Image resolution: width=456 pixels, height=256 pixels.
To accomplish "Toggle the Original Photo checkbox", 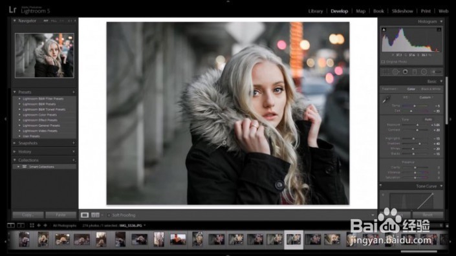I will [x=383, y=62].
